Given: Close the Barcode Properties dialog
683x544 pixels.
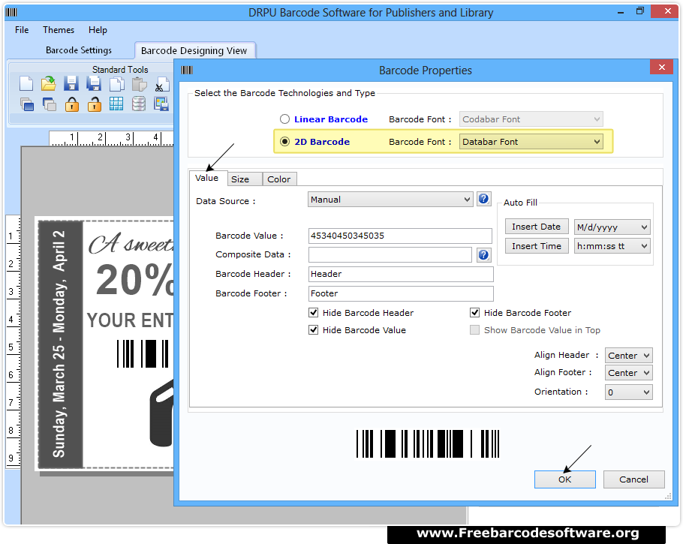Looking at the screenshot, I should 662,67.
